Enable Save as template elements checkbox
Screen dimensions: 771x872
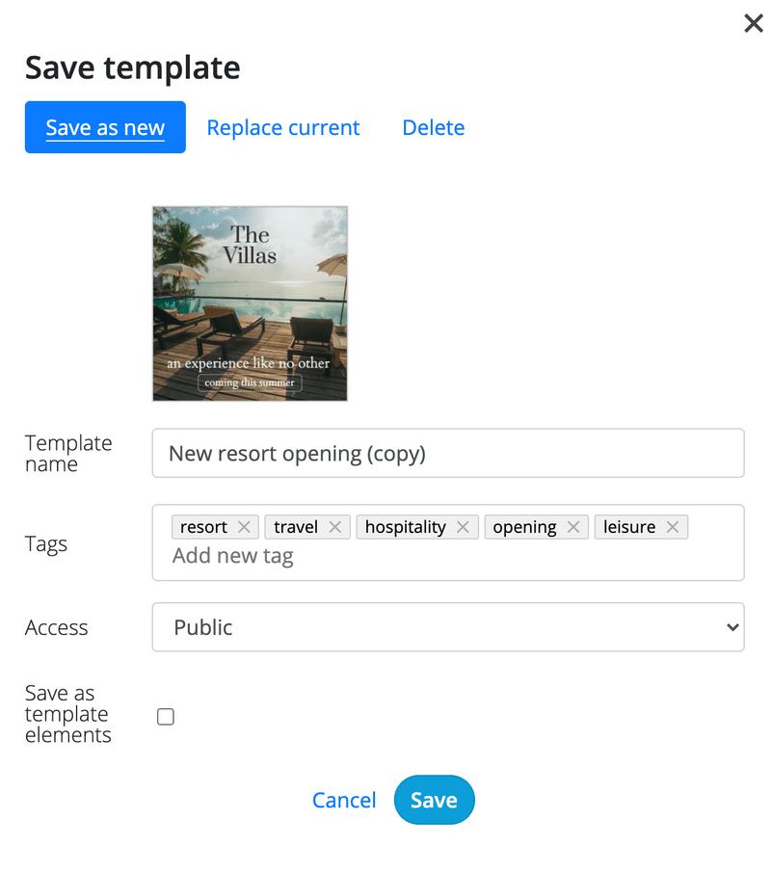tap(166, 717)
